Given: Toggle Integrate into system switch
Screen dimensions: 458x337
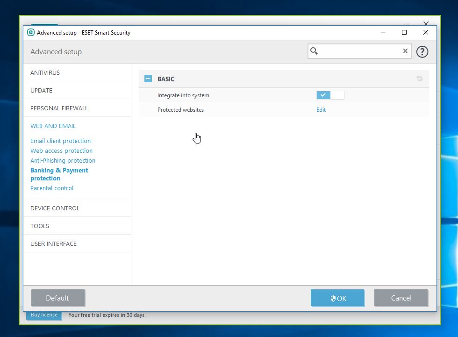Looking at the screenshot, I should (x=330, y=95).
